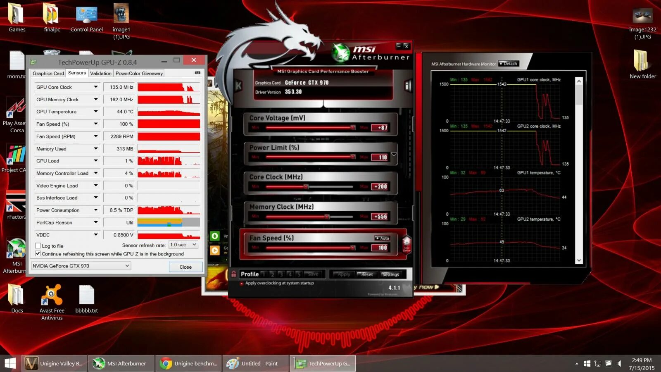Enable the Log to file checkbox
661x372 pixels.
point(38,246)
